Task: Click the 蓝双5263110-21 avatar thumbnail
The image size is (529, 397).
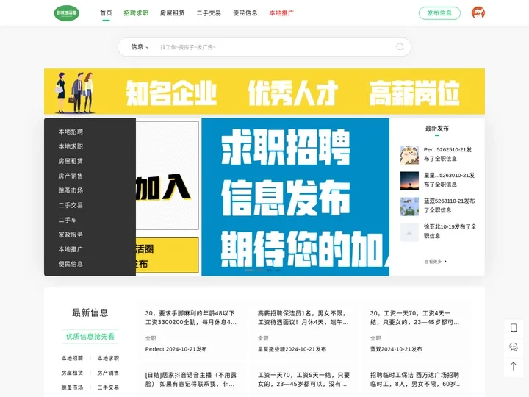Action: click(x=409, y=207)
